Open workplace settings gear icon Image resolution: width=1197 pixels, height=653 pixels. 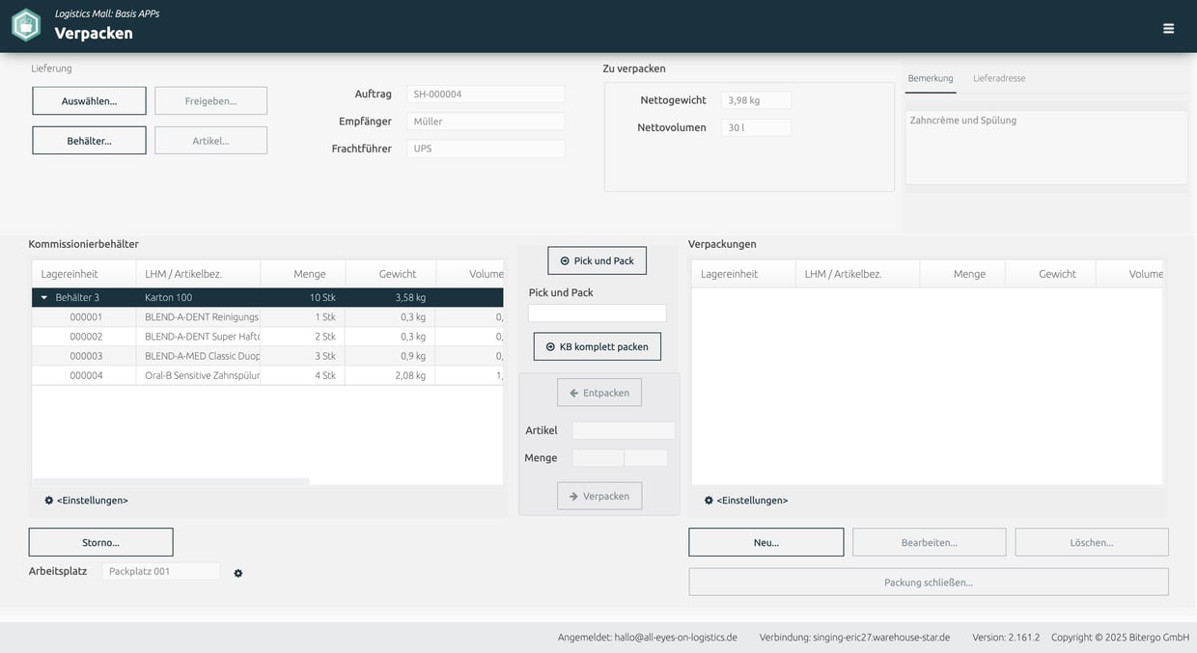click(x=238, y=573)
